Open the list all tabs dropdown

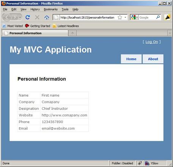coord(170,33)
